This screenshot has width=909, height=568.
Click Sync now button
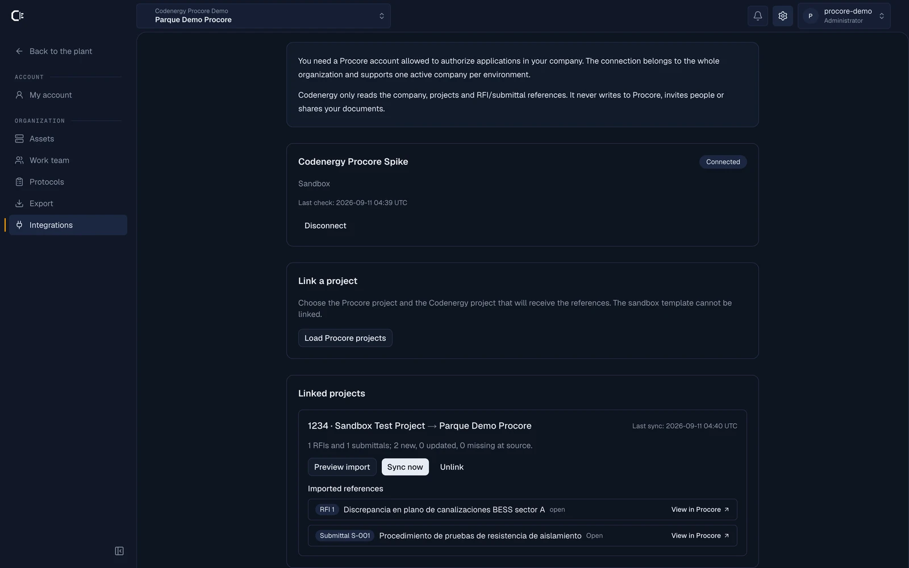[405, 467]
